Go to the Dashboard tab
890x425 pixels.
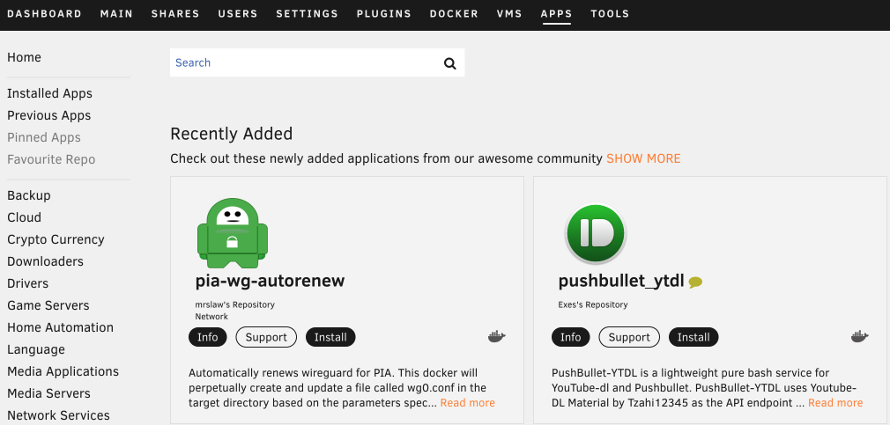point(44,14)
